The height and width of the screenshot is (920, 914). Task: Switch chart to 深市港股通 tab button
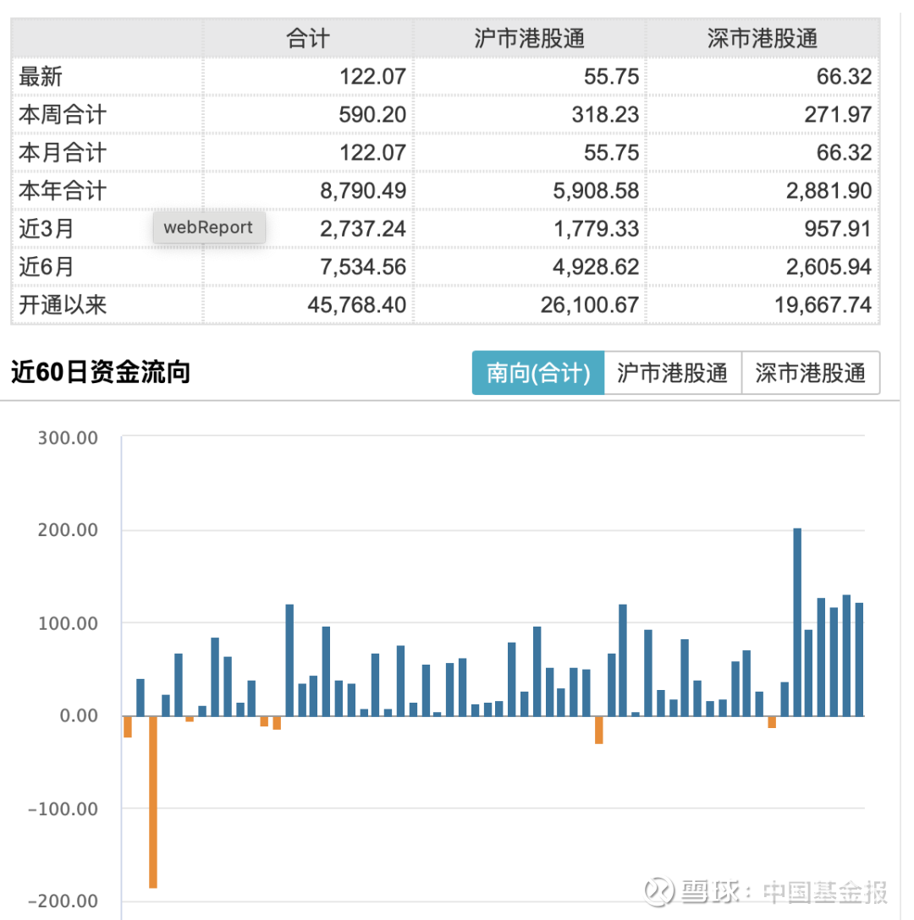tap(811, 373)
